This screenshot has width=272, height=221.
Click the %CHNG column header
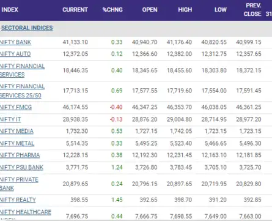pos(112,10)
